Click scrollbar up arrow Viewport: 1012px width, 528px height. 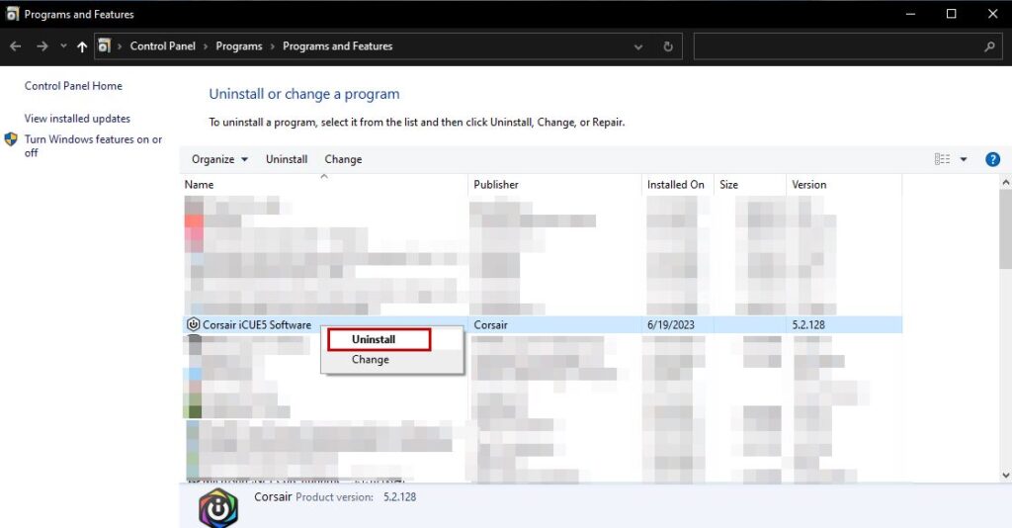1005,183
